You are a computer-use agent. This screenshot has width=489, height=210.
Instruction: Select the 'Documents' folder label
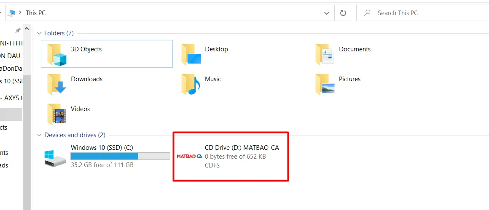pos(355,49)
